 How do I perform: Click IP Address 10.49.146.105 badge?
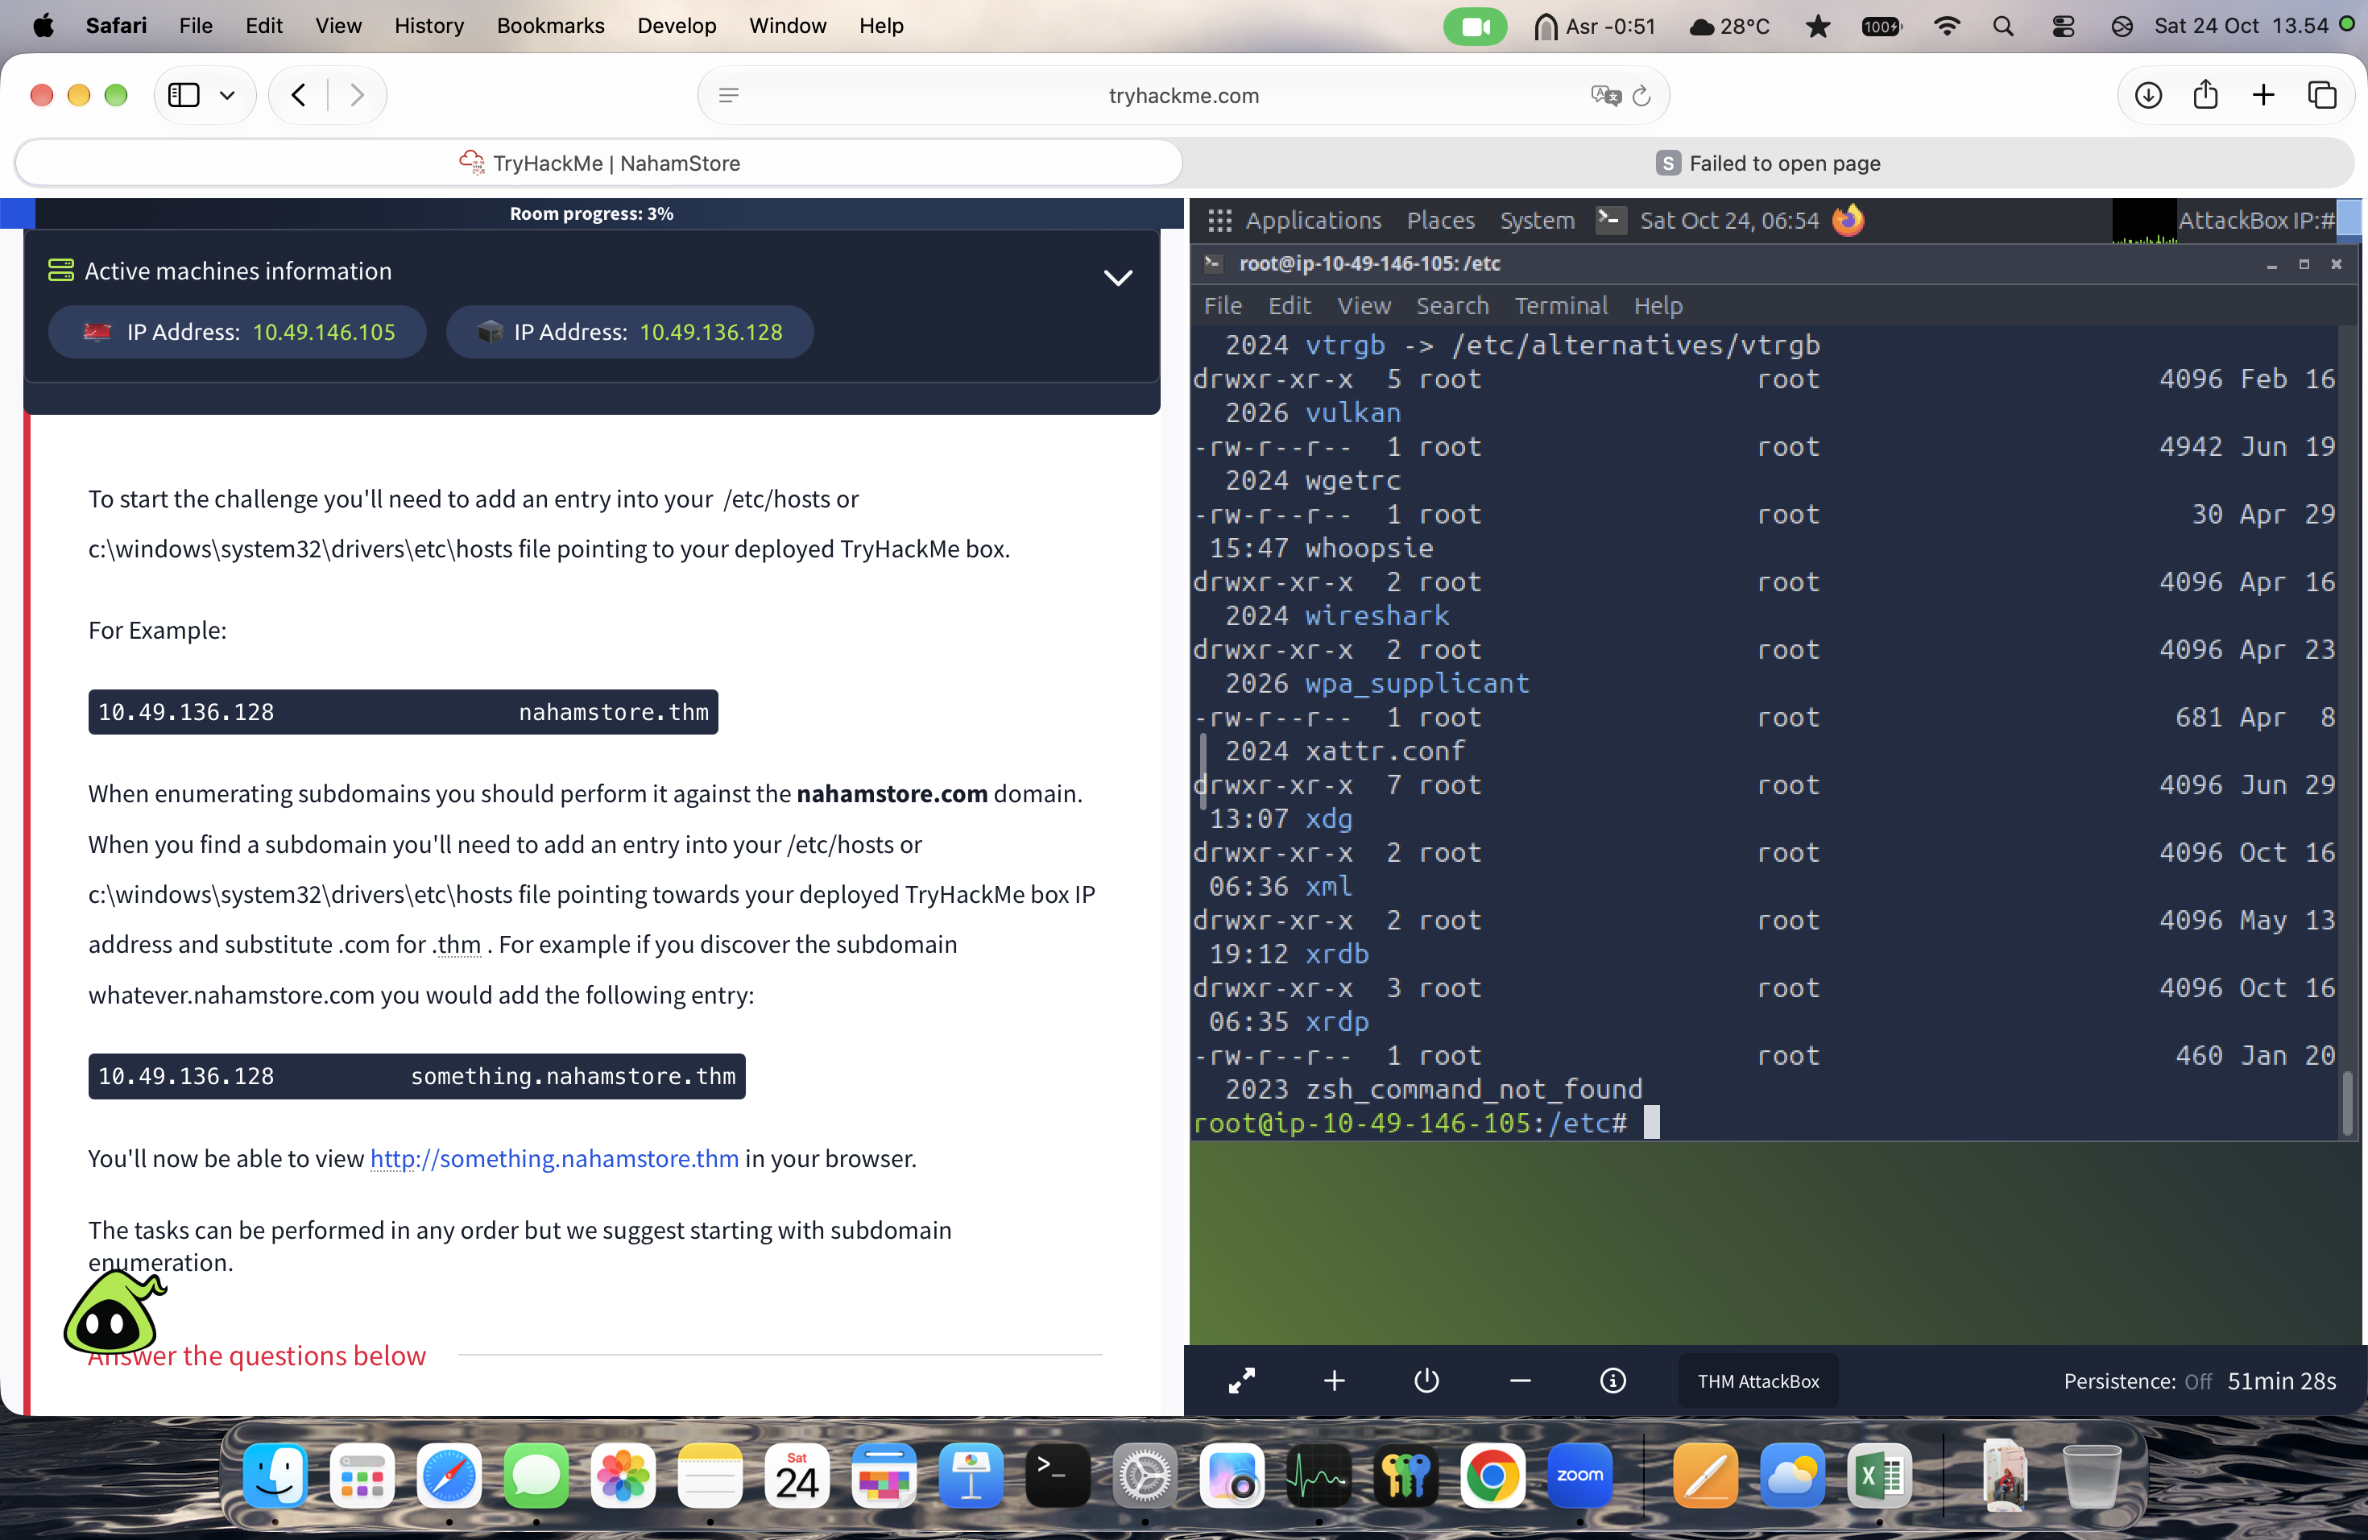[x=238, y=333]
